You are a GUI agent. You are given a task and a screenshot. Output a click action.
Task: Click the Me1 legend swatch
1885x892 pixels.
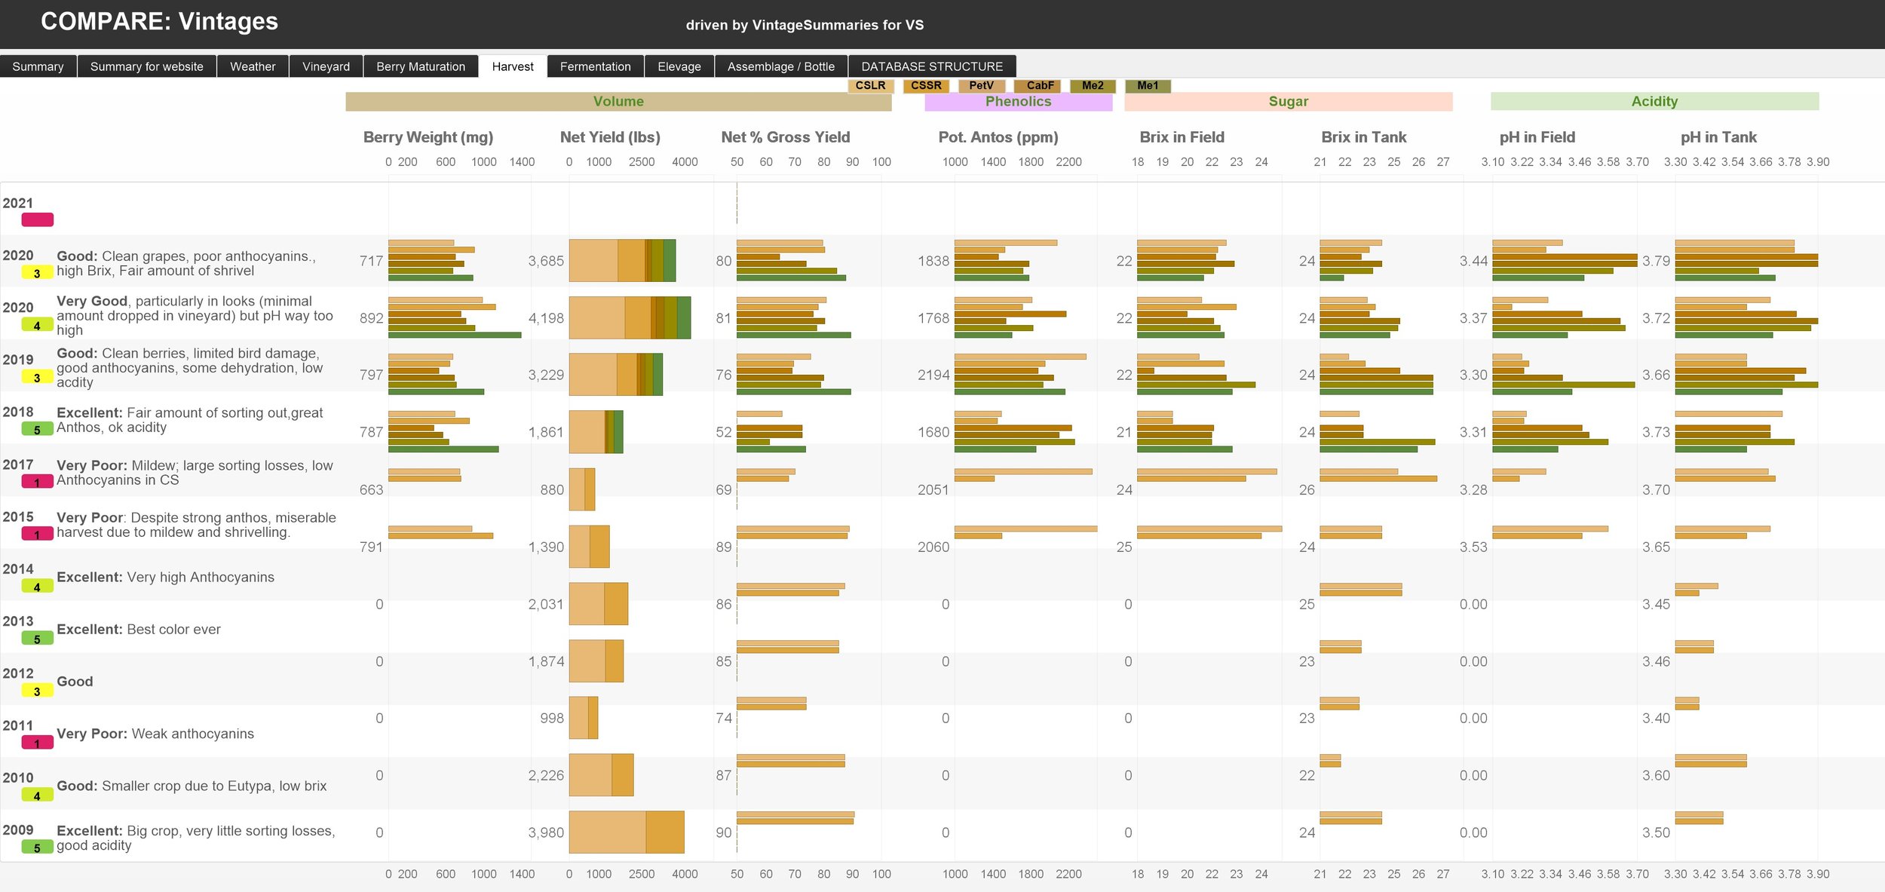(1148, 86)
